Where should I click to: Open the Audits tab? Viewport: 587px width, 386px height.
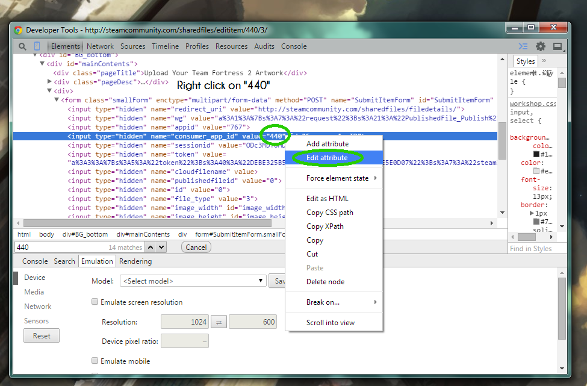[264, 46]
